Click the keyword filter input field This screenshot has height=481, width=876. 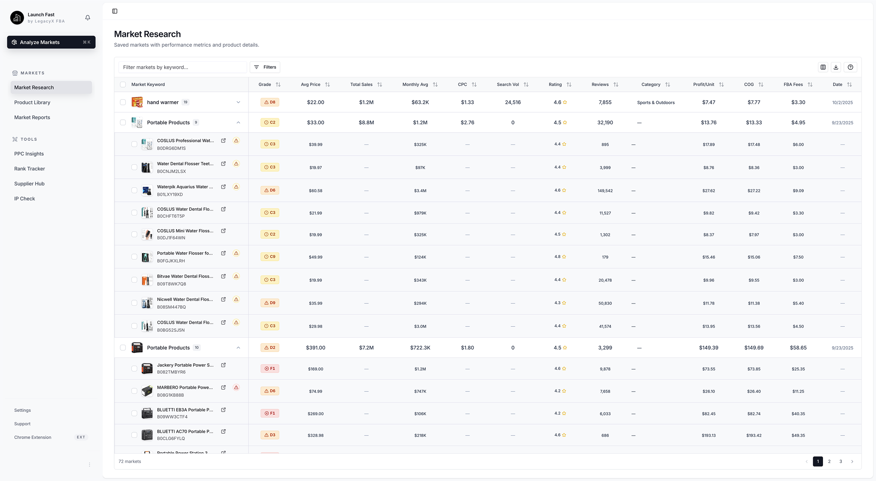click(x=183, y=67)
